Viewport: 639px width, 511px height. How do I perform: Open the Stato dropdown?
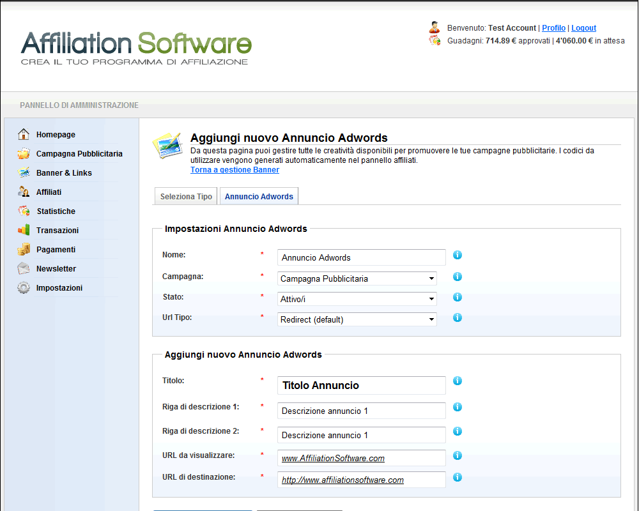pos(357,299)
